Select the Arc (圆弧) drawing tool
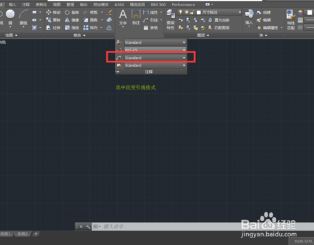314x245 pixels. [23, 17]
